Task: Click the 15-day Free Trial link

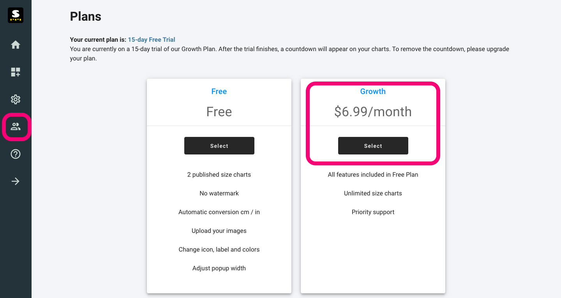Action: (x=152, y=40)
